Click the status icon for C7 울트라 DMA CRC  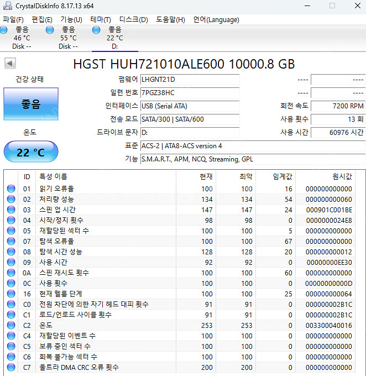(x=11, y=367)
